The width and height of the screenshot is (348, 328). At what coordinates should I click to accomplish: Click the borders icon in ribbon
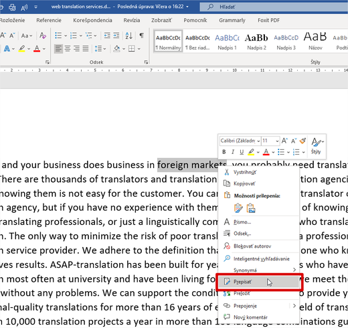point(132,48)
